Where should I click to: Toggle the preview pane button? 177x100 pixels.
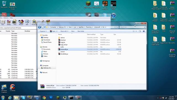tap(140, 31)
